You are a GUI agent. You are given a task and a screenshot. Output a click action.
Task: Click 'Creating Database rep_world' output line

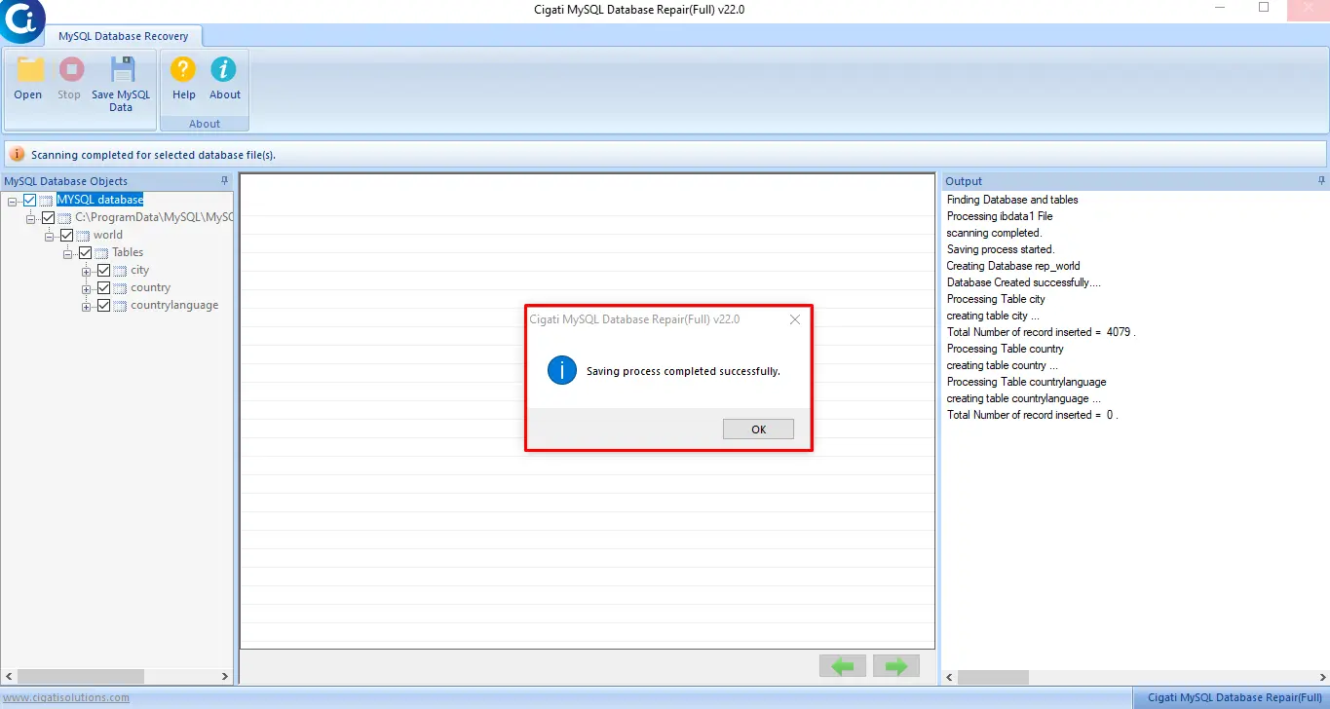[1013, 266]
